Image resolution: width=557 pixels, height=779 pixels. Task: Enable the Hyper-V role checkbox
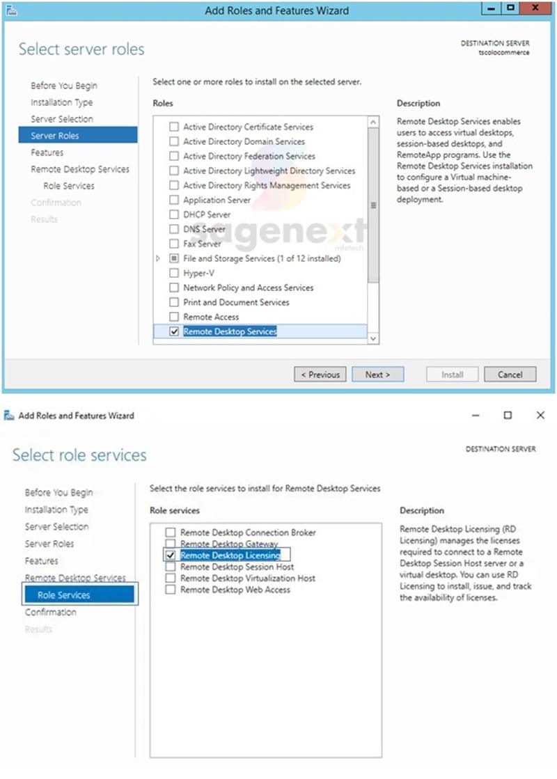[174, 273]
